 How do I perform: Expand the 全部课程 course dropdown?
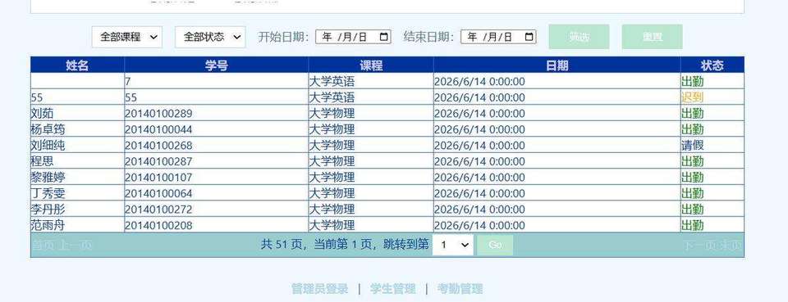click(126, 37)
